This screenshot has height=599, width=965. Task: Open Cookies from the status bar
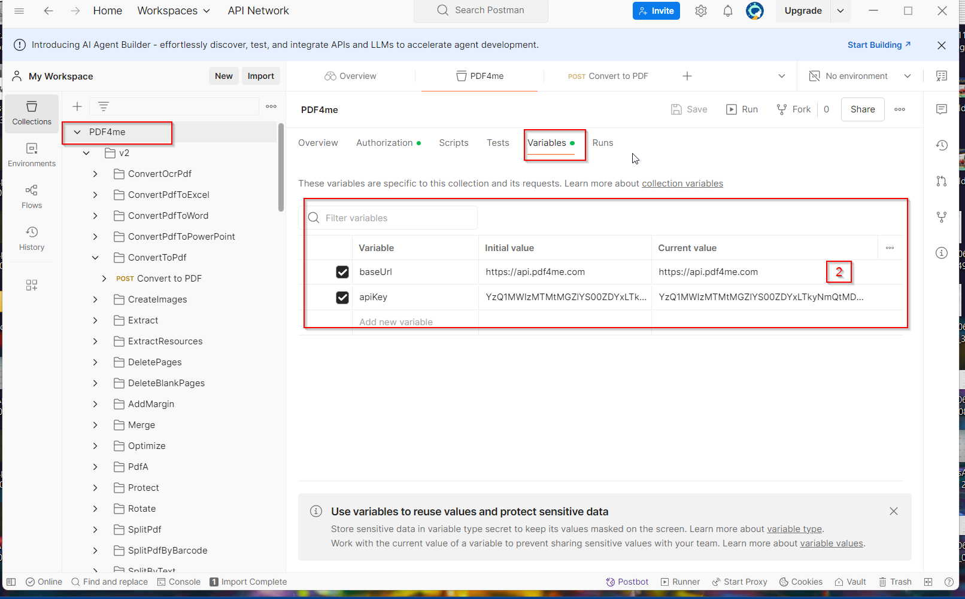click(x=801, y=582)
